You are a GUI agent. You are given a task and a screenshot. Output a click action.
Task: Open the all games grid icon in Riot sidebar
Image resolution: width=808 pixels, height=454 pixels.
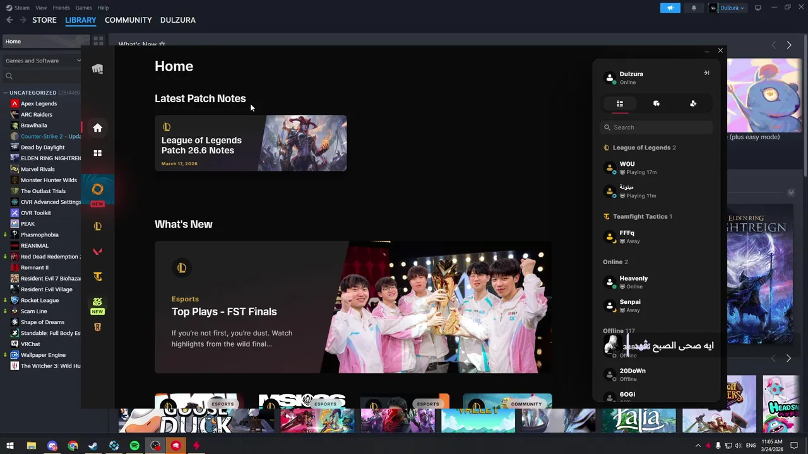(x=97, y=153)
